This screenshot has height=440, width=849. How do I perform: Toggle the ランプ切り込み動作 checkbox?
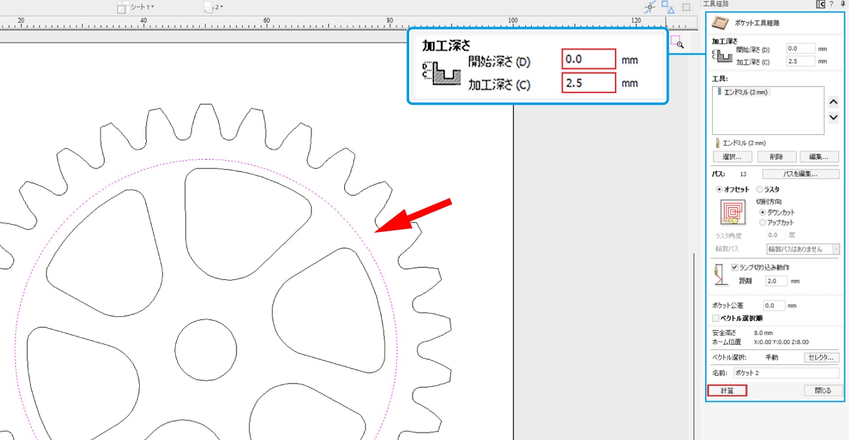(734, 267)
